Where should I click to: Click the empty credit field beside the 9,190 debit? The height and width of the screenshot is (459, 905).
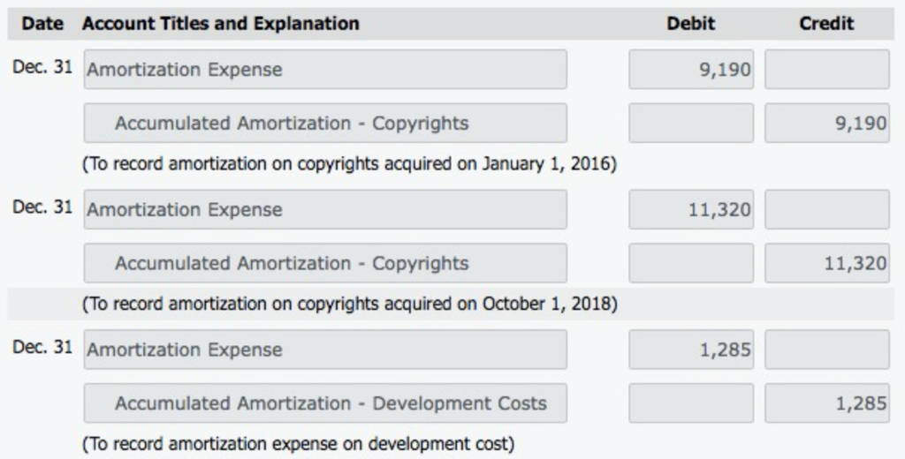tap(827, 69)
